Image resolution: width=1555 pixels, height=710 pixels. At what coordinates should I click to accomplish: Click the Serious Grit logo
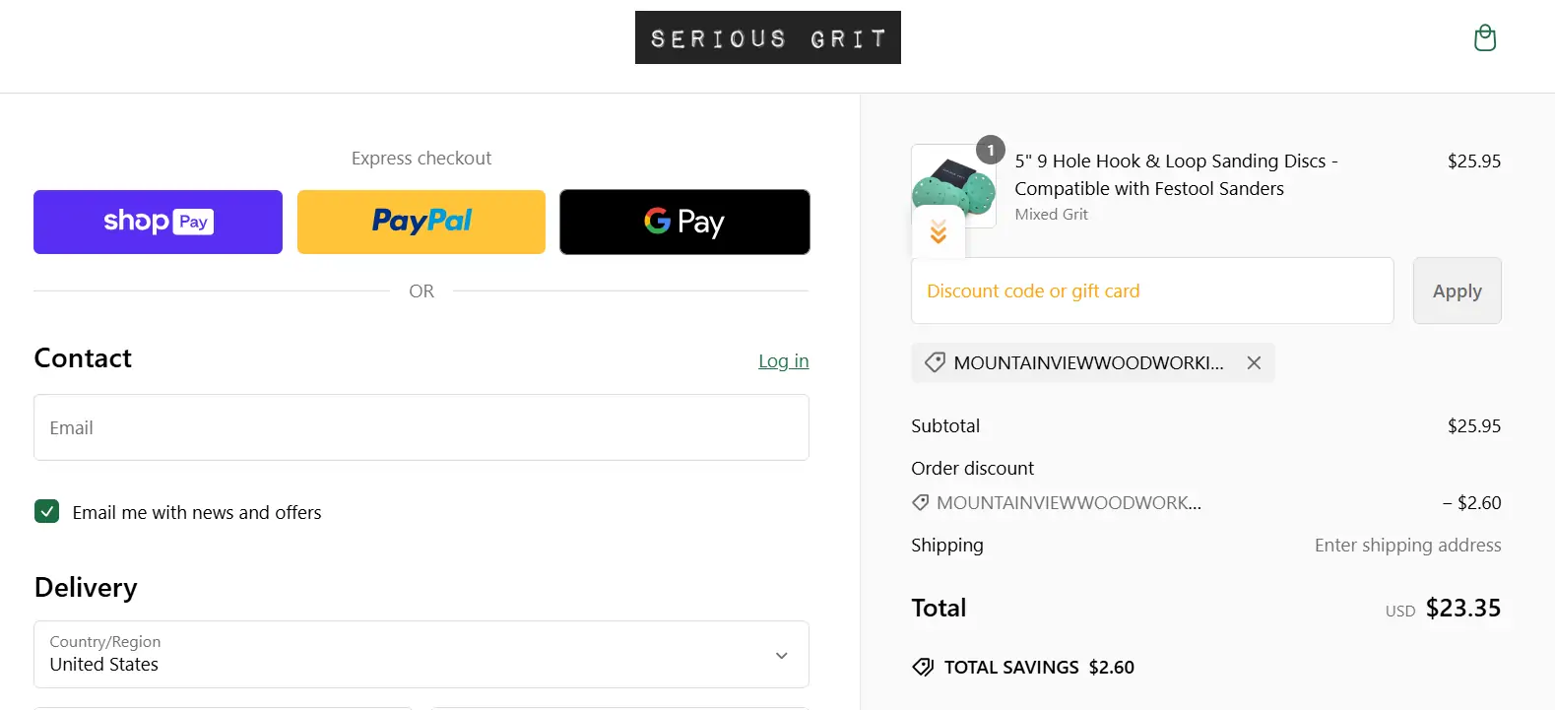768,37
